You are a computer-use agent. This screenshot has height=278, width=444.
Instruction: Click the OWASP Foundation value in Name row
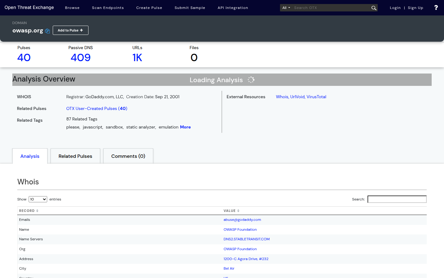point(240,230)
